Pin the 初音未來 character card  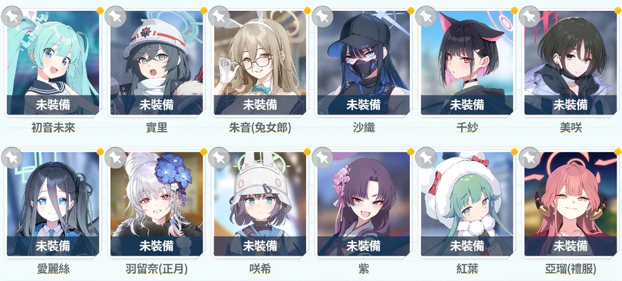point(12,17)
